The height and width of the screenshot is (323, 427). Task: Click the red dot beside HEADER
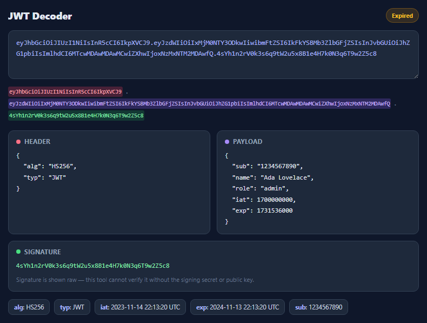(18, 142)
